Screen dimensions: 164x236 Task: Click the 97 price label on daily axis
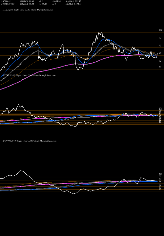click(160, 38)
